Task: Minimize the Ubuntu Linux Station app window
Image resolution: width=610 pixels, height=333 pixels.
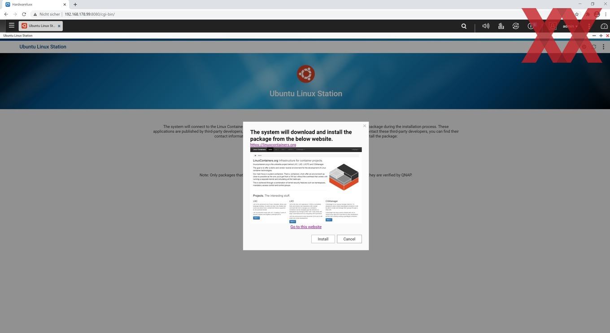Action: click(x=594, y=35)
